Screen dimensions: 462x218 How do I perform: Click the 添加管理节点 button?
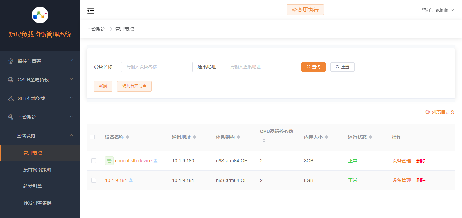[x=134, y=86]
